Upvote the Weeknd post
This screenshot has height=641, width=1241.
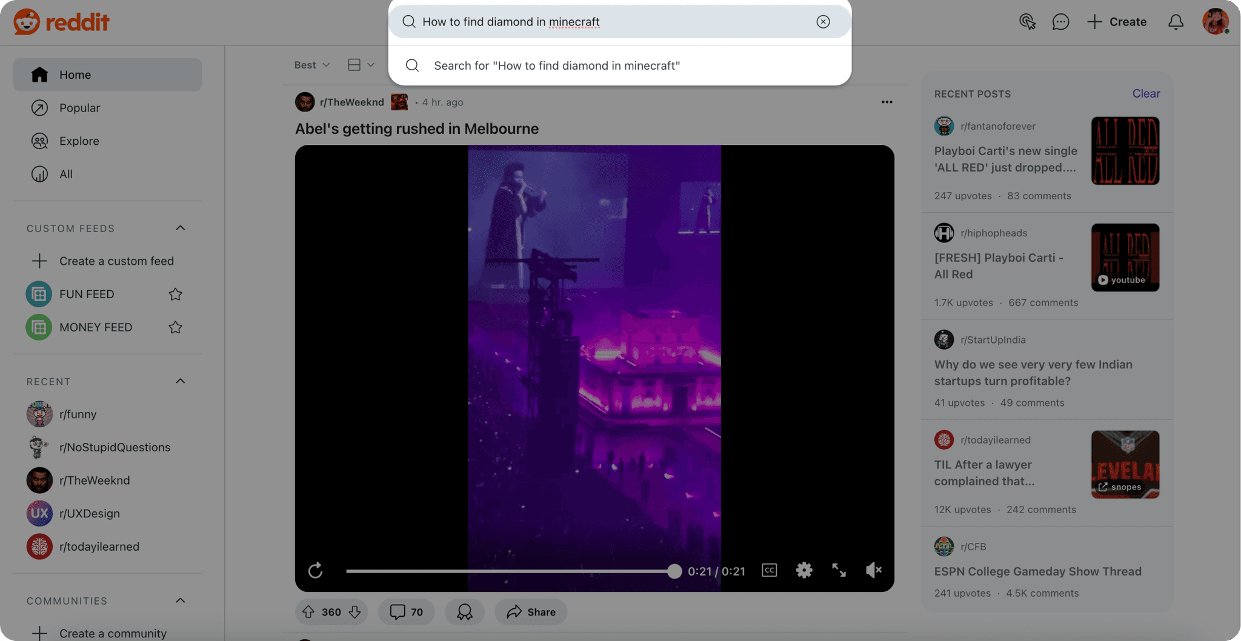pyautogui.click(x=308, y=612)
